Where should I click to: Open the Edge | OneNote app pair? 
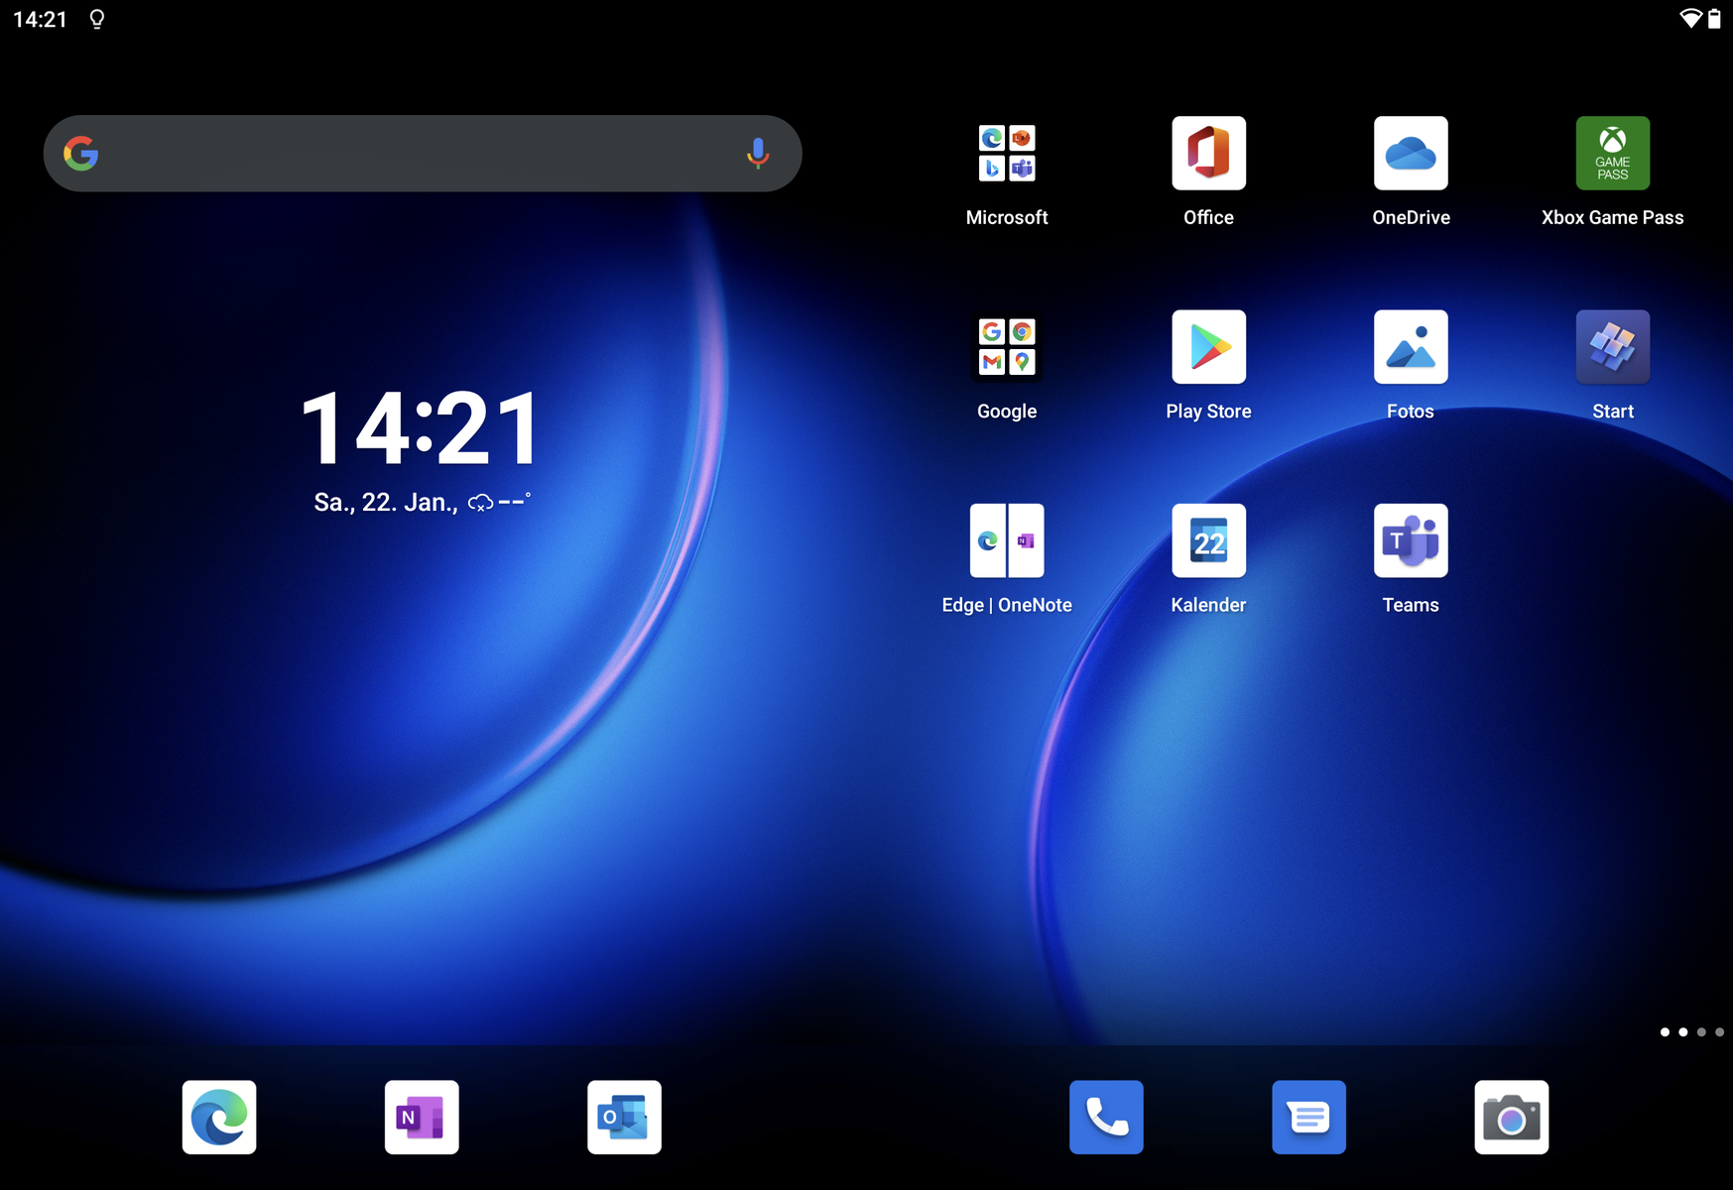1007,540
